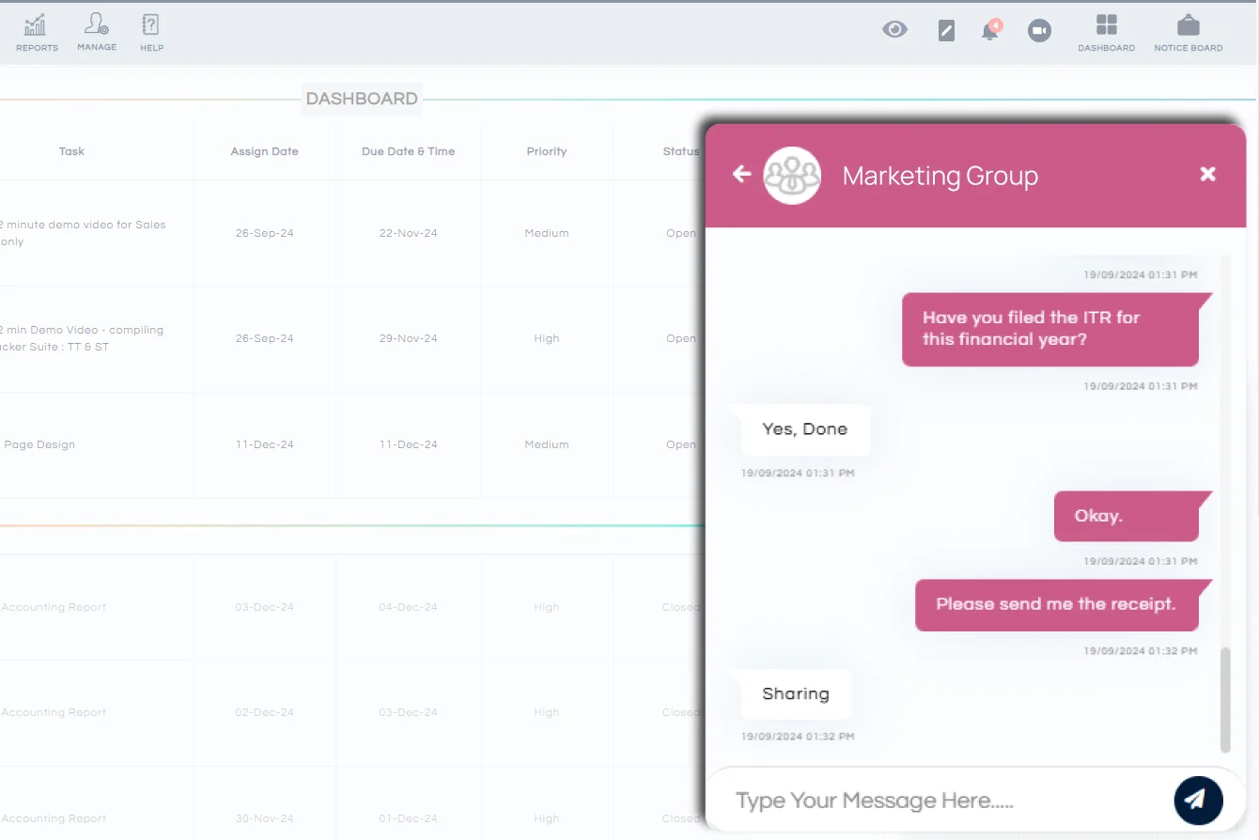1259x840 pixels.
Task: Click the pencil edit note icon
Action: point(946,31)
